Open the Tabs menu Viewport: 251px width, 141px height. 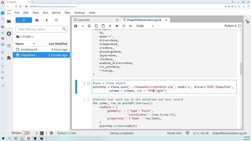(x=67, y=13)
